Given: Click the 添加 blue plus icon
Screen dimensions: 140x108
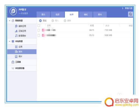Looking at the screenshot, I should 40,21.
